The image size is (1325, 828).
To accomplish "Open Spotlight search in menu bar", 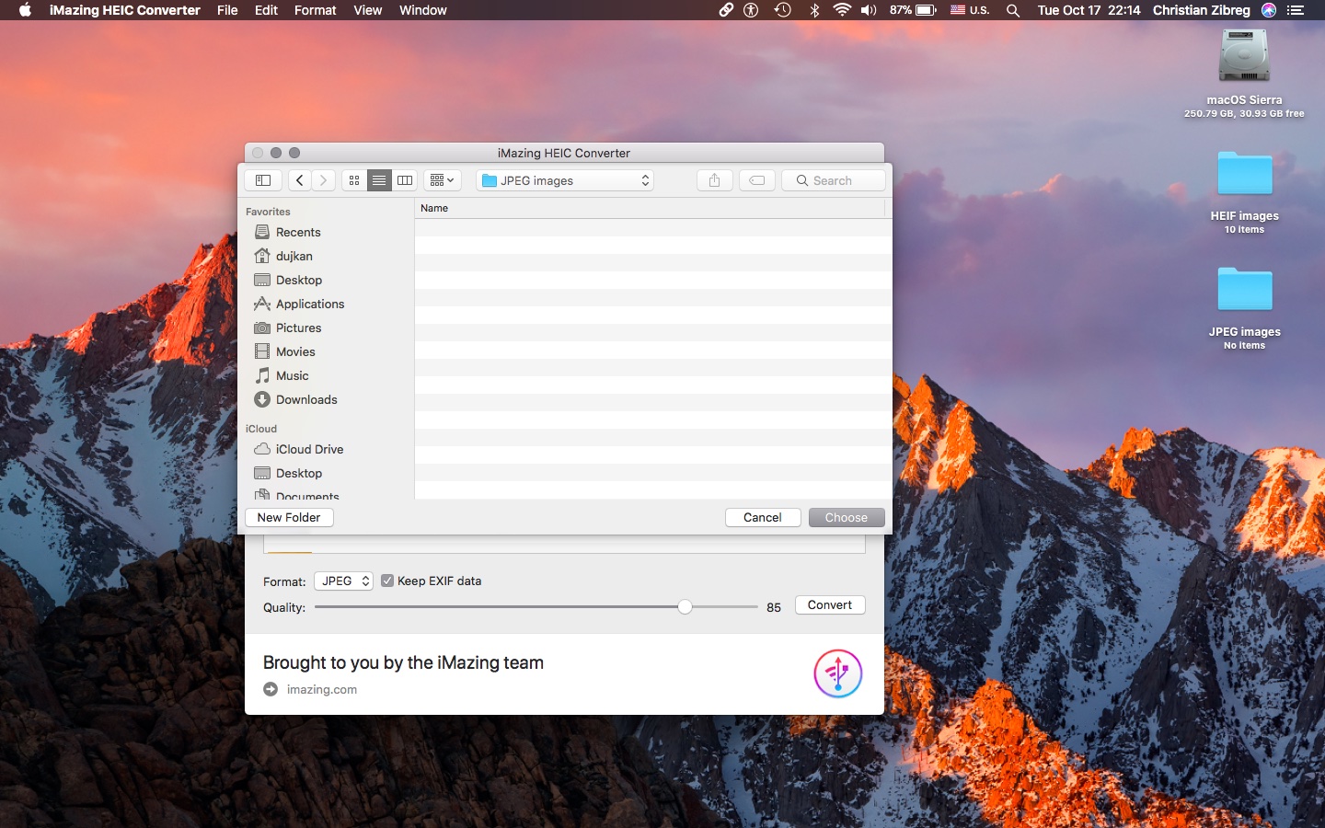I will (1013, 10).
